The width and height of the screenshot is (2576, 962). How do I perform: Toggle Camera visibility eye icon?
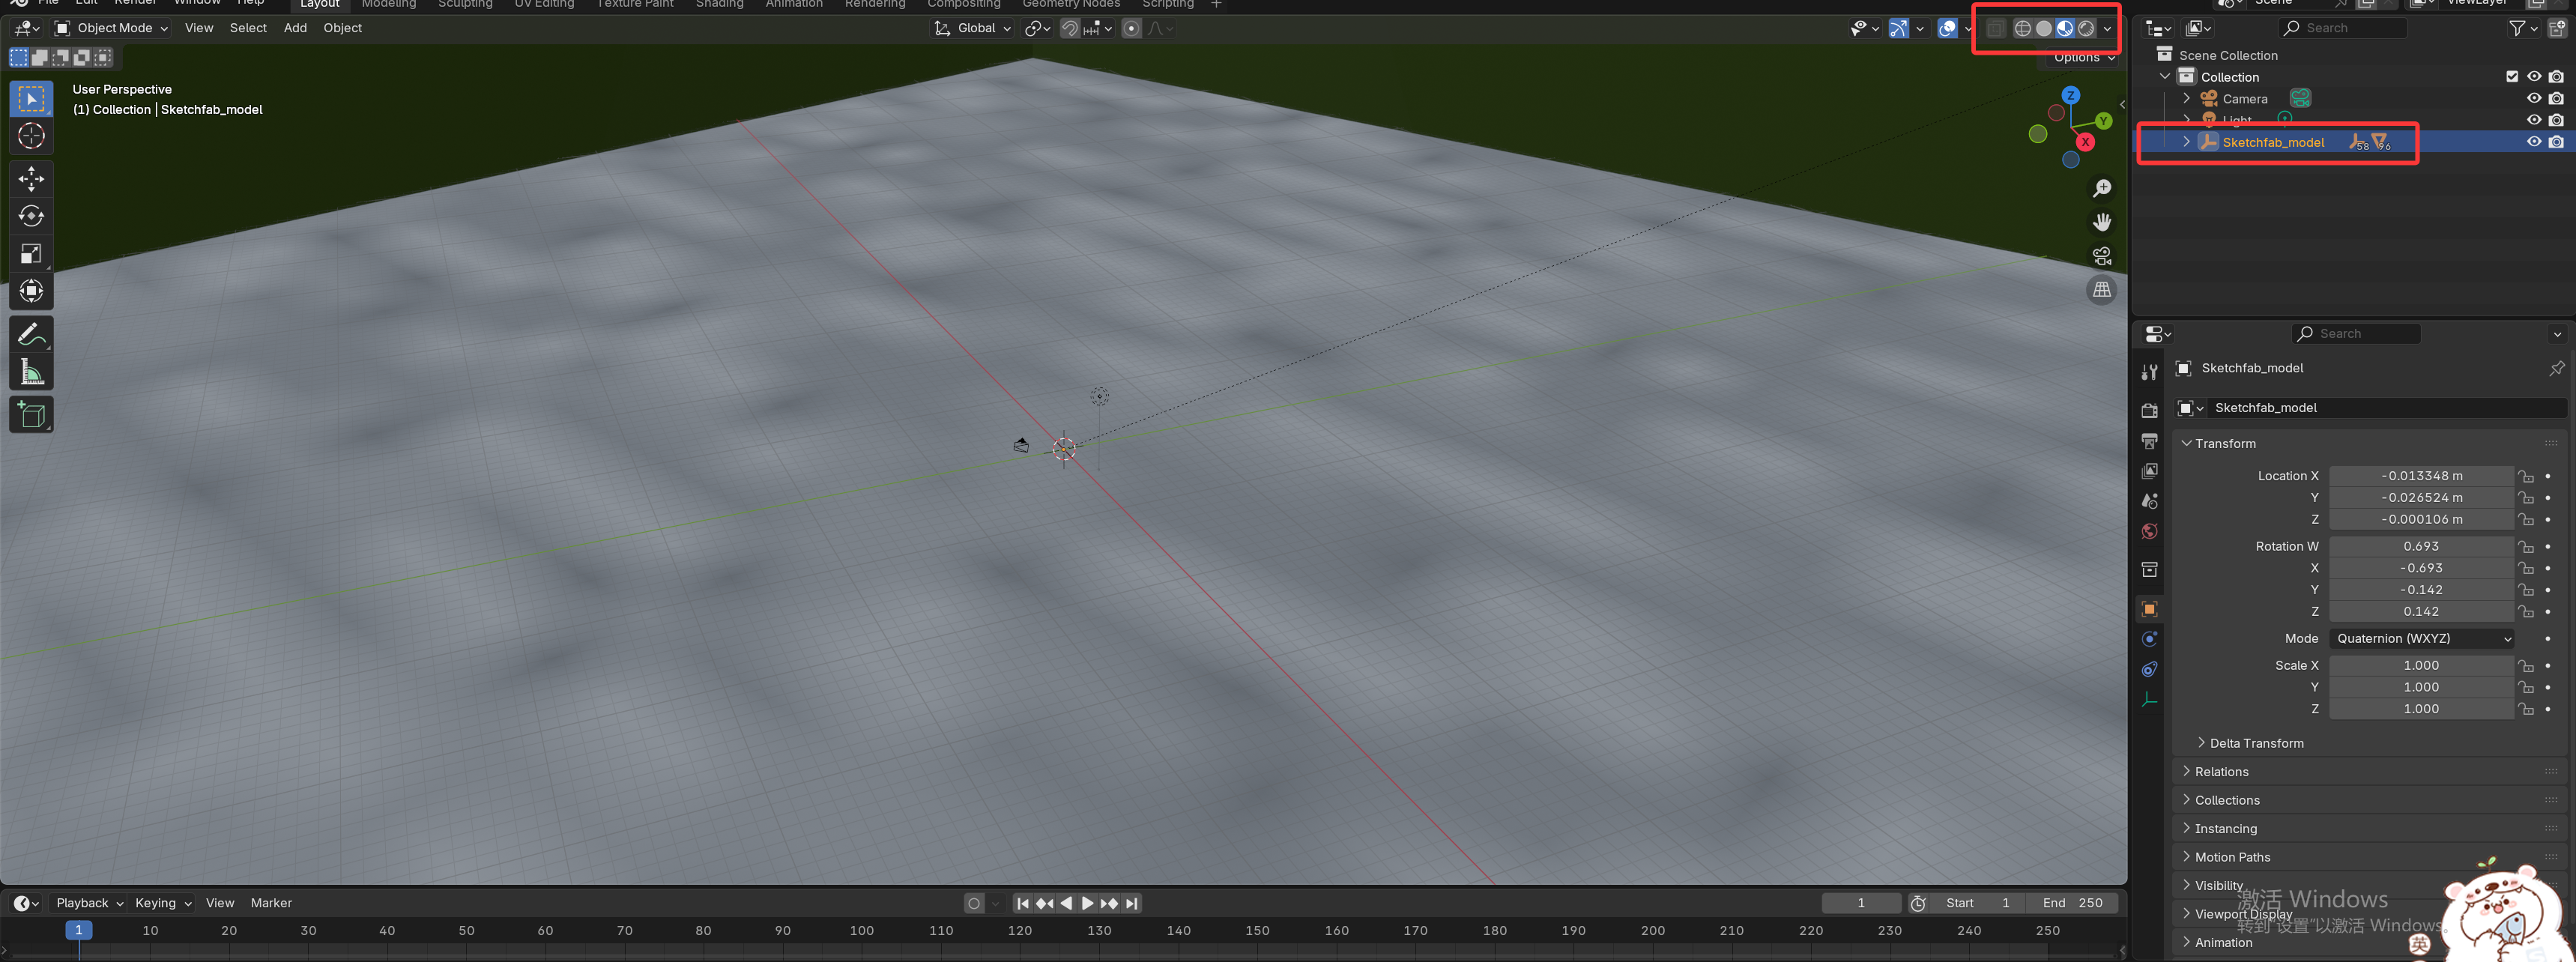[2533, 99]
